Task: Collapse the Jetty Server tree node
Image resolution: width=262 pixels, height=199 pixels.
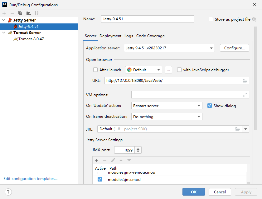Action: 4,20
